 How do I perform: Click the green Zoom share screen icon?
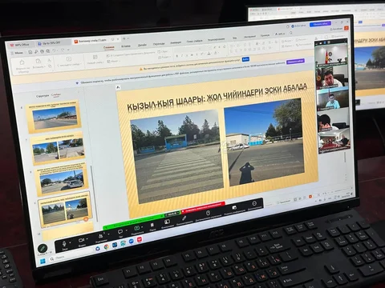[x=137, y=229]
